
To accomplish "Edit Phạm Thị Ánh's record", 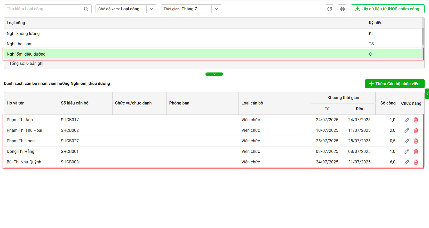I will click(x=407, y=120).
